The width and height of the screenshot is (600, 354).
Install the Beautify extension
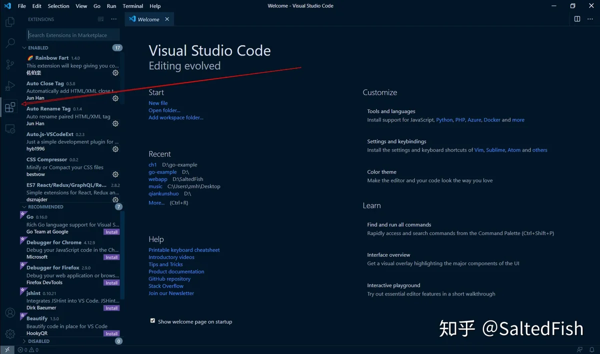pos(111,333)
